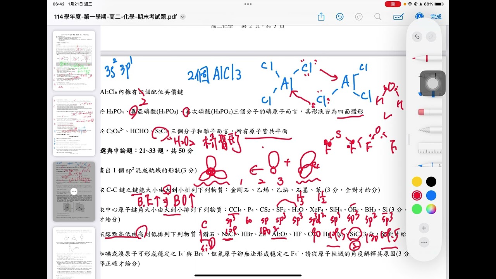Tap the 06:42 clock in status bar
This screenshot has width=496, height=279.
(59, 4)
